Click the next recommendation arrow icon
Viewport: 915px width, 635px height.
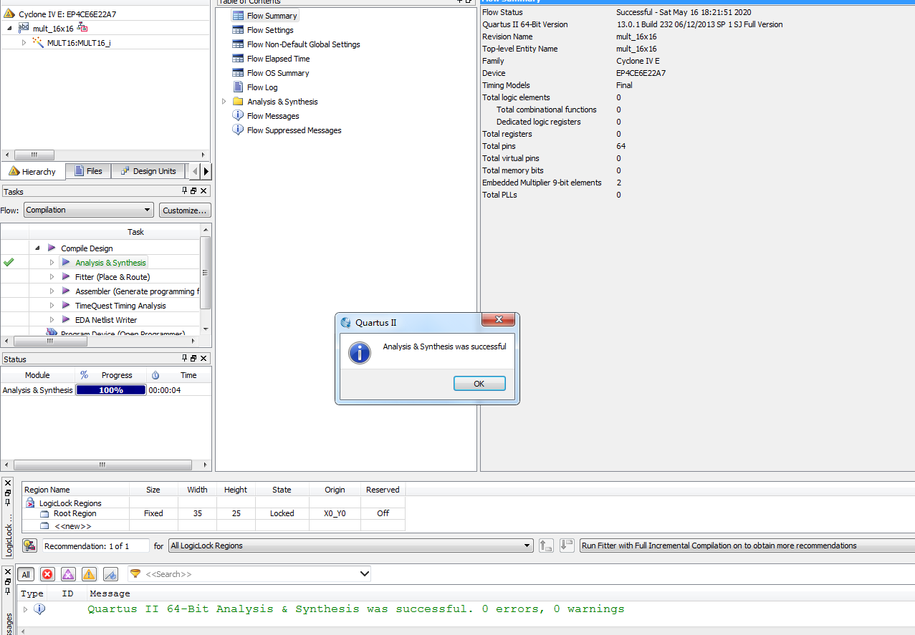click(x=567, y=546)
